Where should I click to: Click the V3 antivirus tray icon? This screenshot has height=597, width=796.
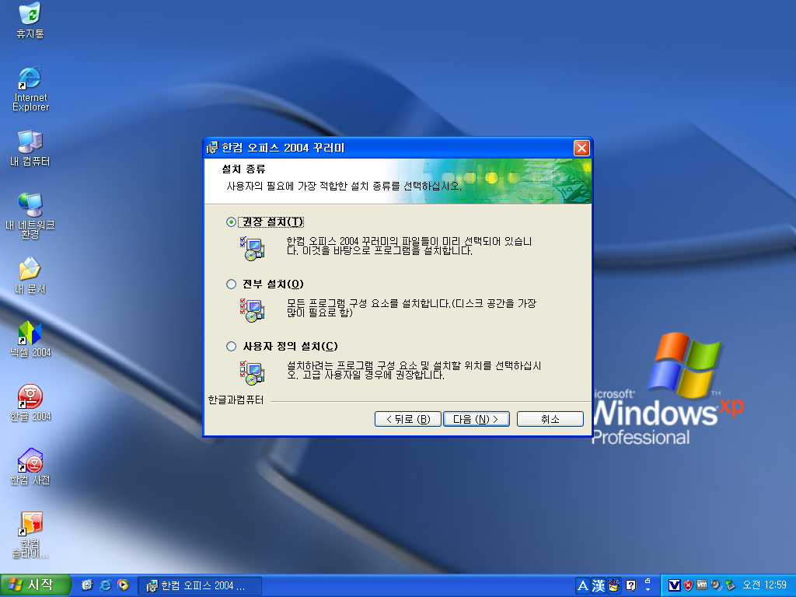tap(674, 585)
